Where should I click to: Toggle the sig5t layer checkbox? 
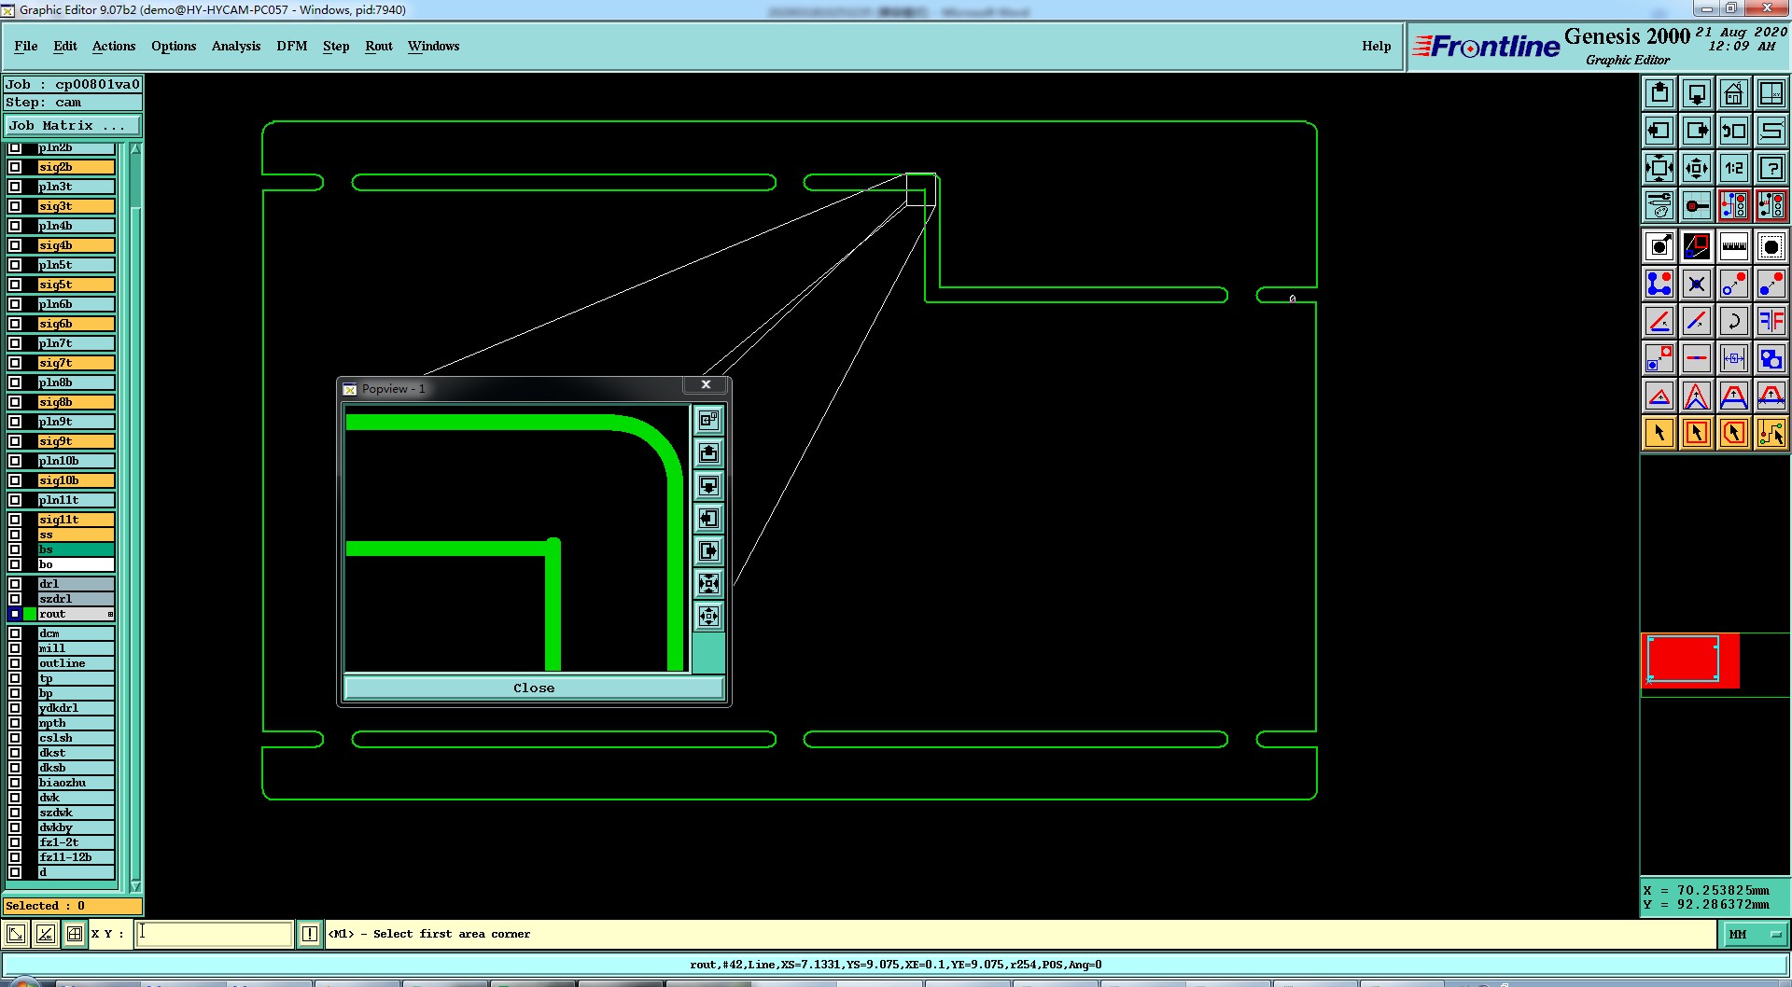[15, 285]
